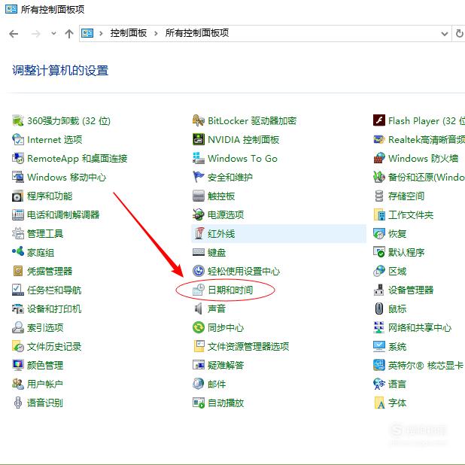Screen dimensions: 465x465
Task: Open the 英特尔® 核芯显卡 link
Action: [x=426, y=365]
